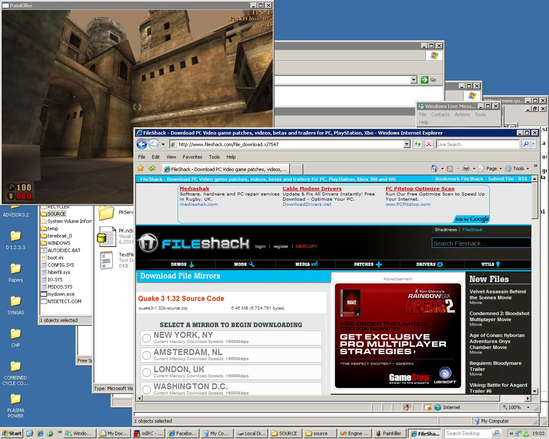Screen dimensions: 549x439
Task: Select the PK.ncb file icon
Action: tap(106, 237)
